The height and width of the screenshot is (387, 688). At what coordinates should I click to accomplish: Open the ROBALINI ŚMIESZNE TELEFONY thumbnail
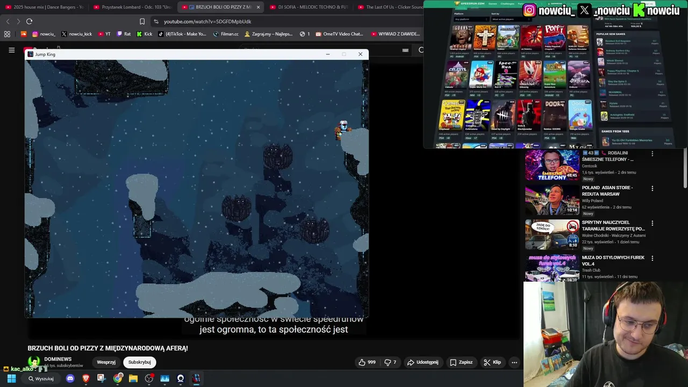(x=551, y=165)
